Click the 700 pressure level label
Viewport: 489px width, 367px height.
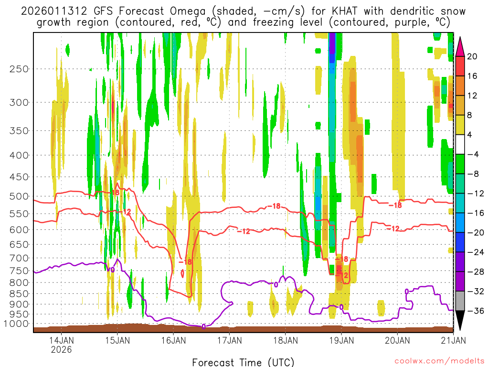pos(19,259)
